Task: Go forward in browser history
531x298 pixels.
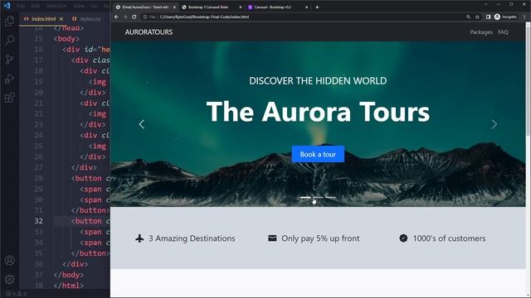Action: [x=125, y=17]
